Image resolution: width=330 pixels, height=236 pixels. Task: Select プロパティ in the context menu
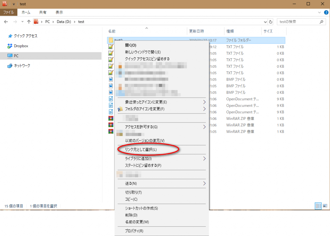coord(134,231)
